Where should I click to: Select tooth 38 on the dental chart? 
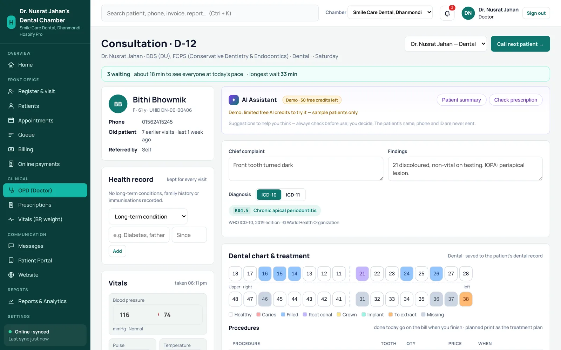[x=466, y=299]
